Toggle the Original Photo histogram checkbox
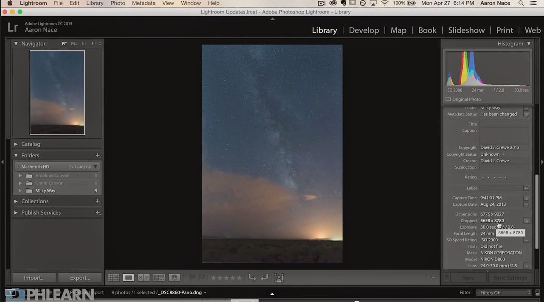 [448, 99]
